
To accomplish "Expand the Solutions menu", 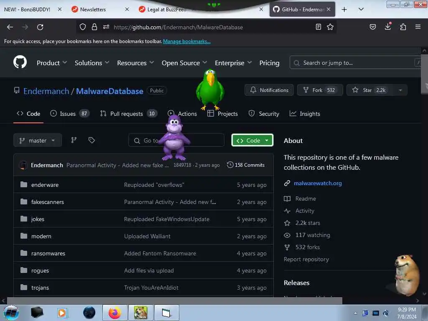I will click(x=92, y=63).
